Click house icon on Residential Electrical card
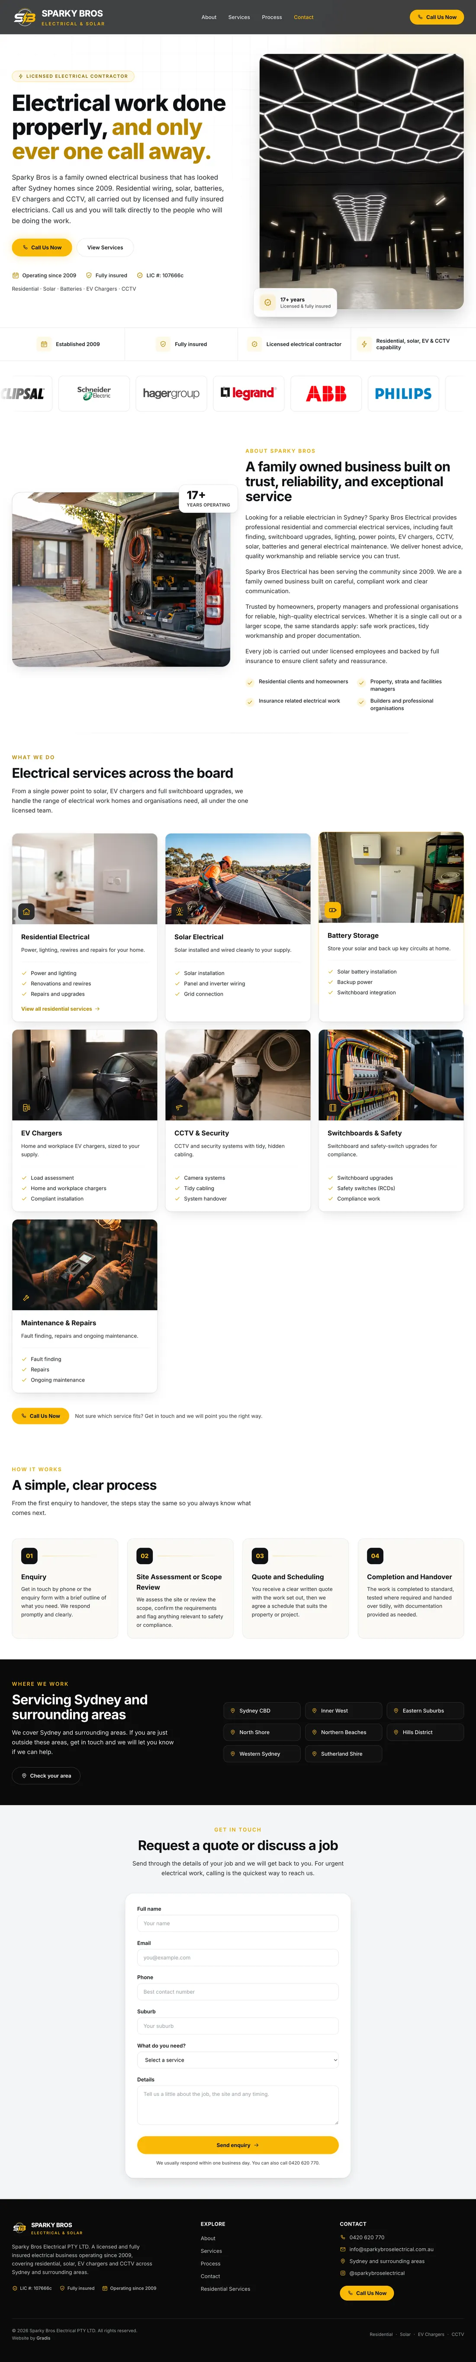The image size is (476, 2362). click(x=26, y=911)
